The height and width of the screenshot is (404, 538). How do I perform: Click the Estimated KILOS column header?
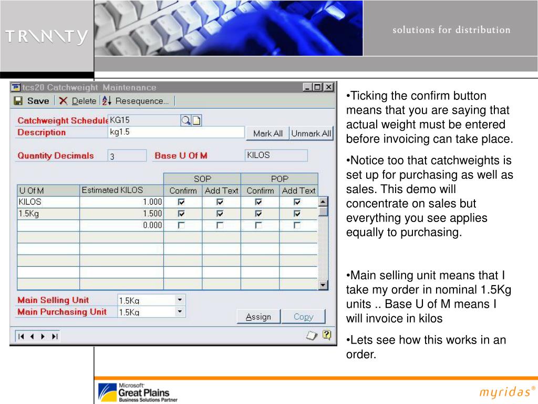click(121, 190)
